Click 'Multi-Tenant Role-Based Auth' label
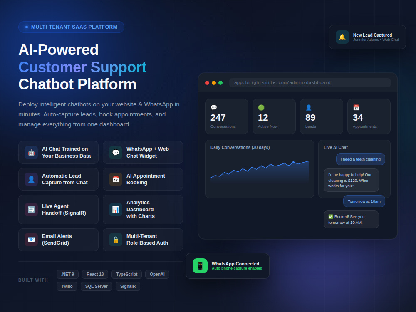The height and width of the screenshot is (312, 416). coord(147,240)
